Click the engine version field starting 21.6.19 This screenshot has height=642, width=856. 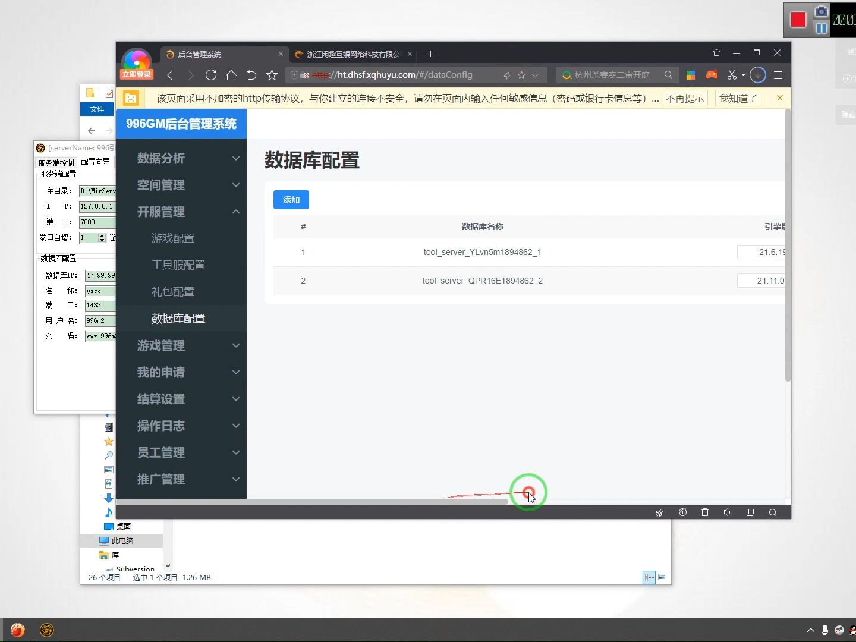[761, 252]
